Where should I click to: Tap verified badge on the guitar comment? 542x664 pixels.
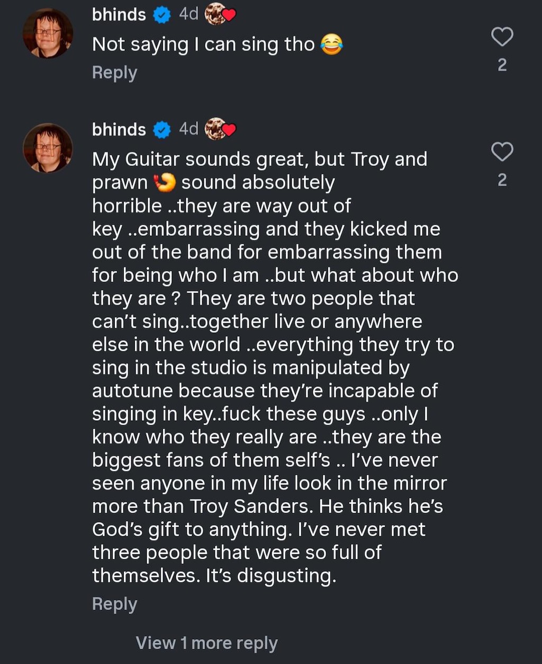(162, 130)
